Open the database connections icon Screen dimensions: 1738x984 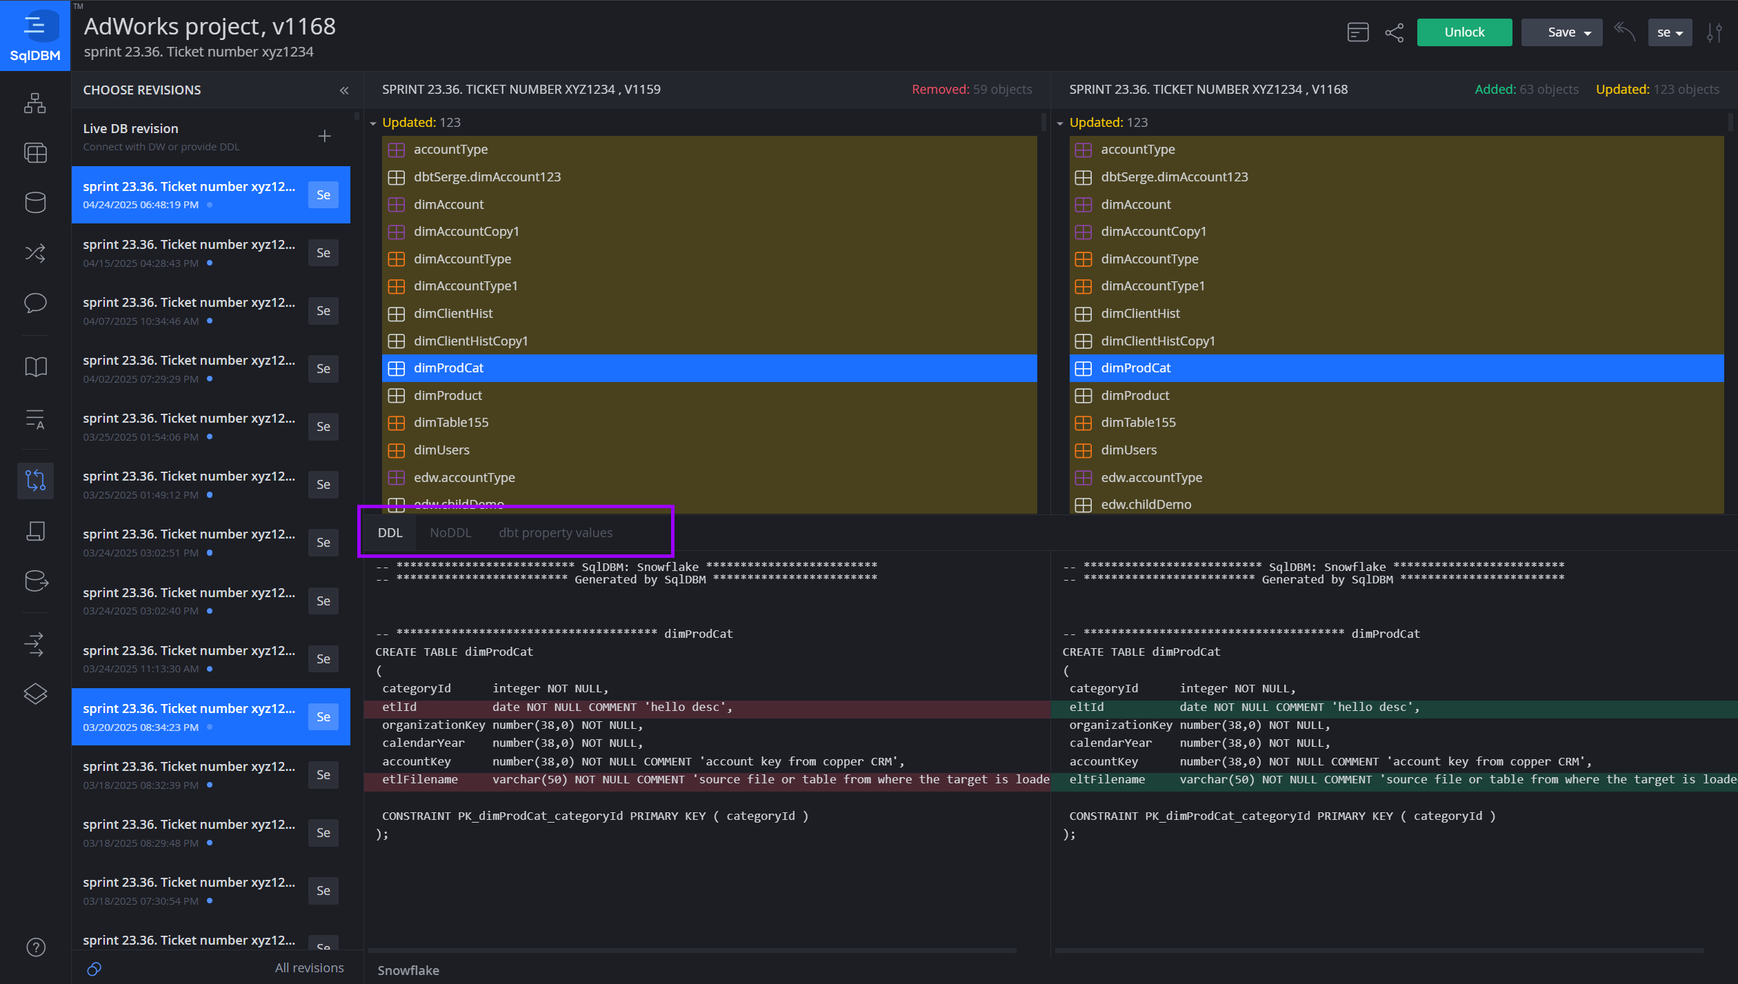point(35,202)
